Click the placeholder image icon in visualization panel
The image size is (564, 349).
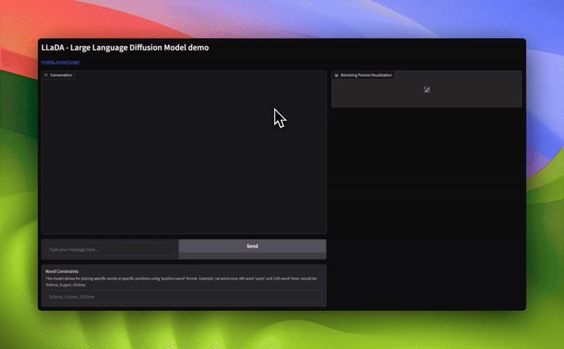pos(427,90)
